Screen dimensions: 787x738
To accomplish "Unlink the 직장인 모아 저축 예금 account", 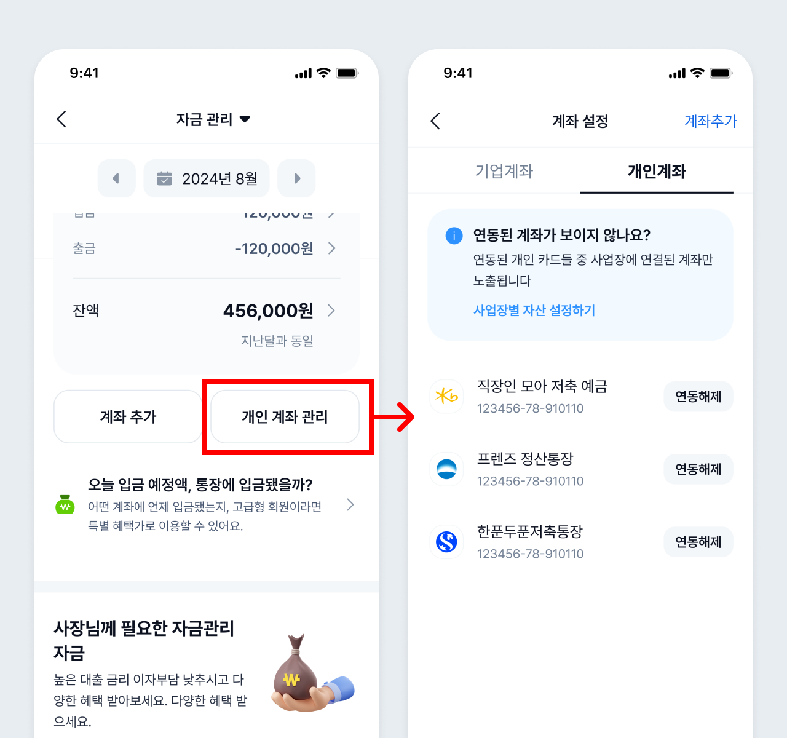I will click(698, 397).
